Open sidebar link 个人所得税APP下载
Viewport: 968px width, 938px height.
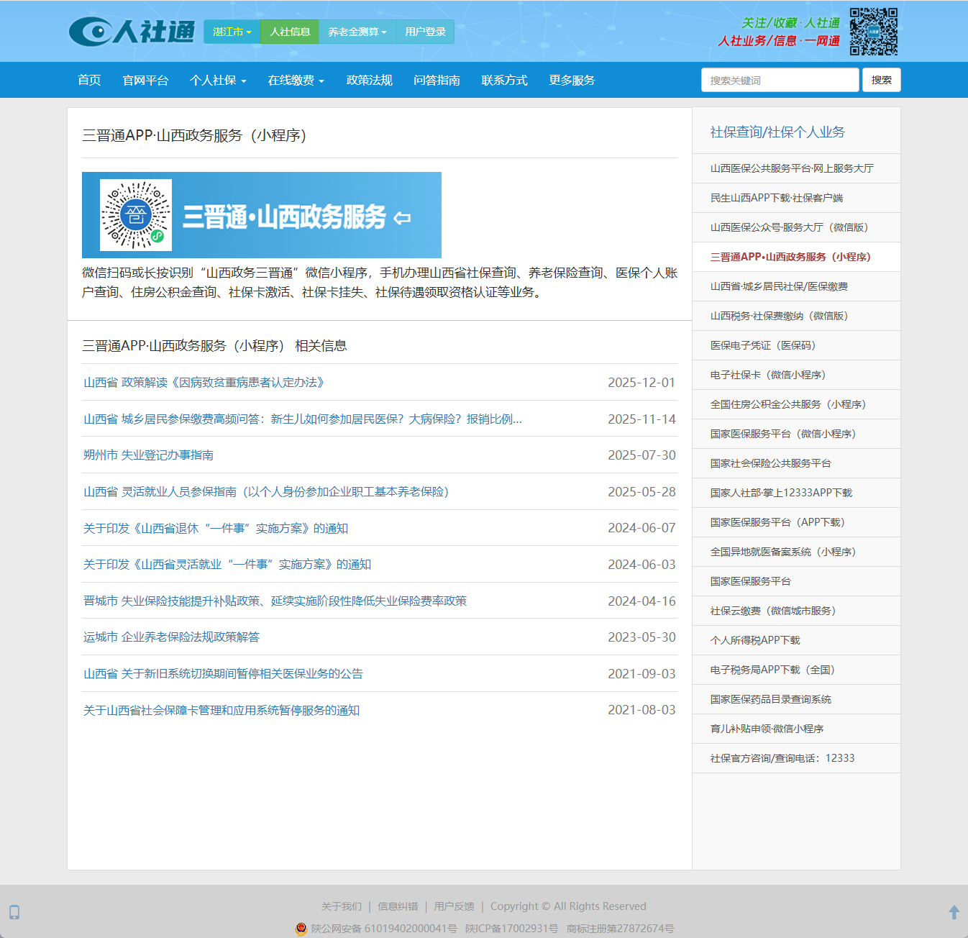[754, 640]
